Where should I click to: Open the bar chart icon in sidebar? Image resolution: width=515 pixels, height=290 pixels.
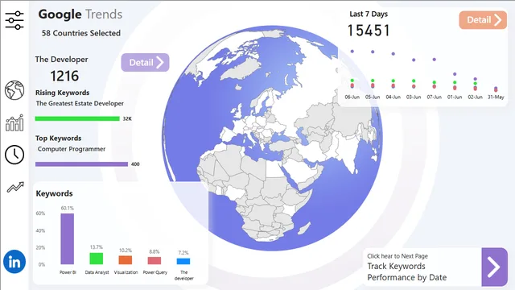point(14,122)
